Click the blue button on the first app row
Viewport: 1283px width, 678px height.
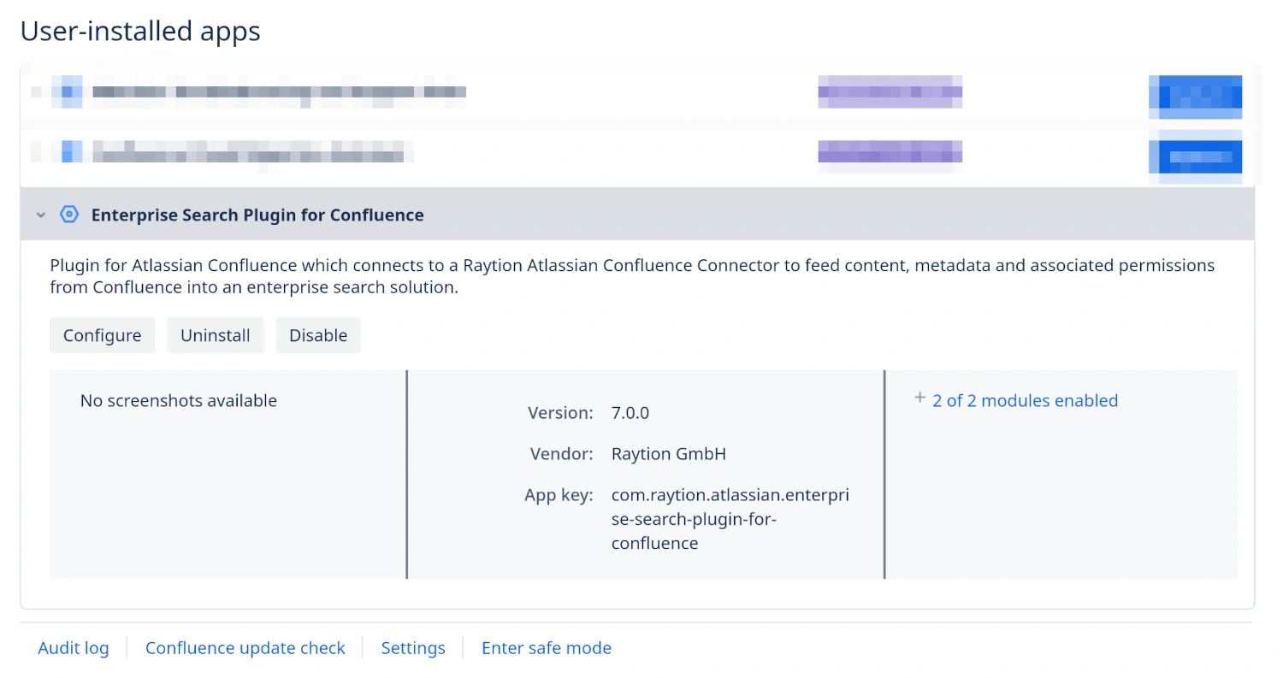click(1196, 96)
